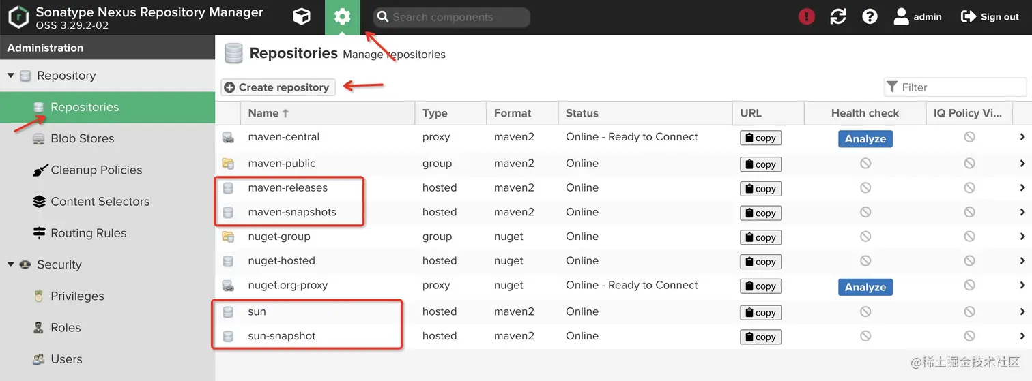Open Content Selectors in the sidebar
The width and height of the screenshot is (1032, 381).
[x=107, y=201]
